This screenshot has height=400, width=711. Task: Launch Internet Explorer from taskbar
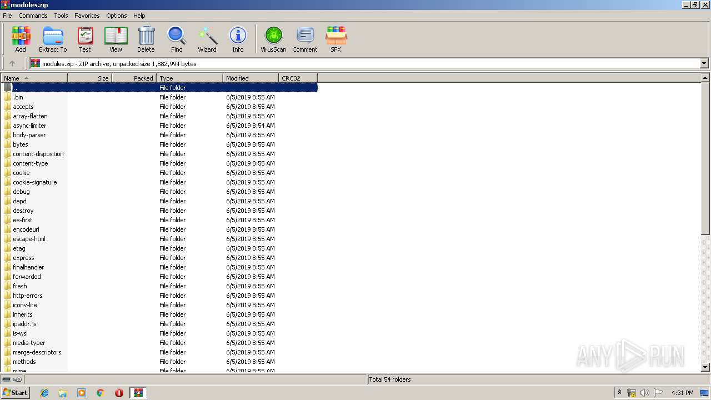pyautogui.click(x=44, y=393)
